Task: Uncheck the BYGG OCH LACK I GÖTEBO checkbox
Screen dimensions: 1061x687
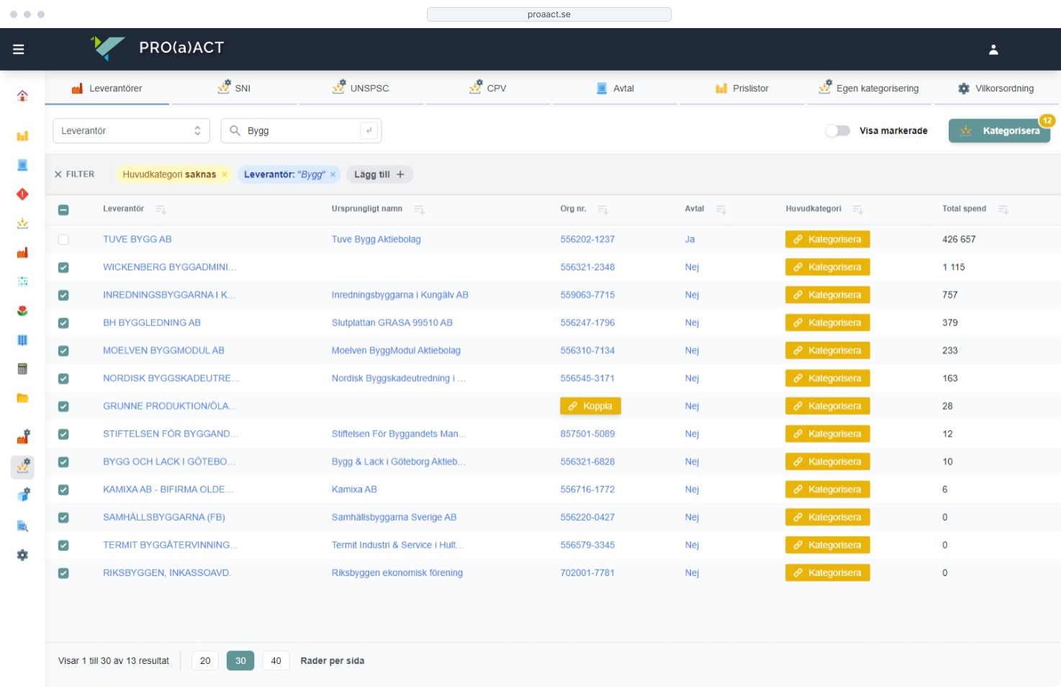Action: 63,462
